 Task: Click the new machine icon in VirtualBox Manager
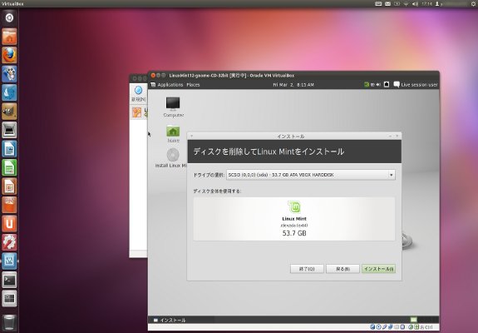pyautogui.click(x=138, y=94)
